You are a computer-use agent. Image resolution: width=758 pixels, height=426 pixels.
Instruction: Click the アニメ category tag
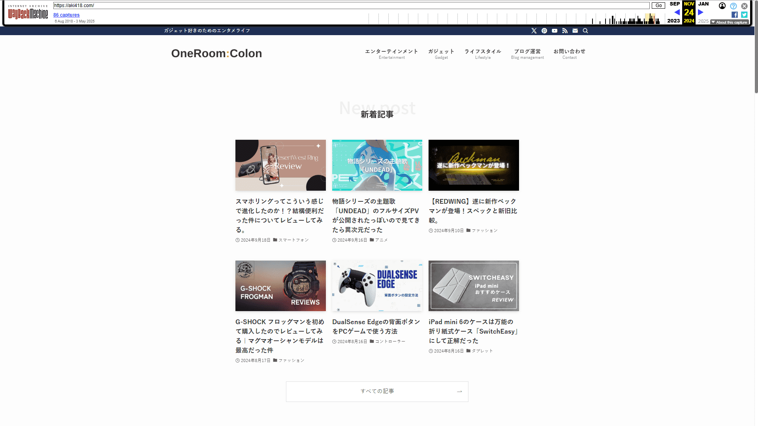coord(382,240)
